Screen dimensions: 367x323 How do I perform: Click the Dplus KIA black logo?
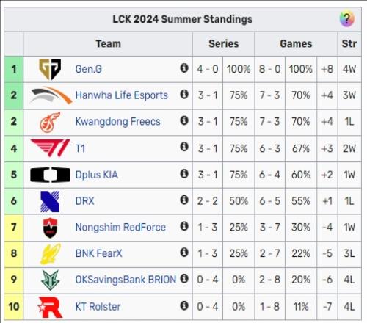point(50,175)
